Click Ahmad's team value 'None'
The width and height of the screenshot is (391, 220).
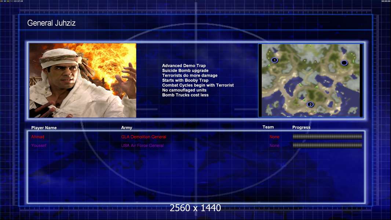coord(274,137)
